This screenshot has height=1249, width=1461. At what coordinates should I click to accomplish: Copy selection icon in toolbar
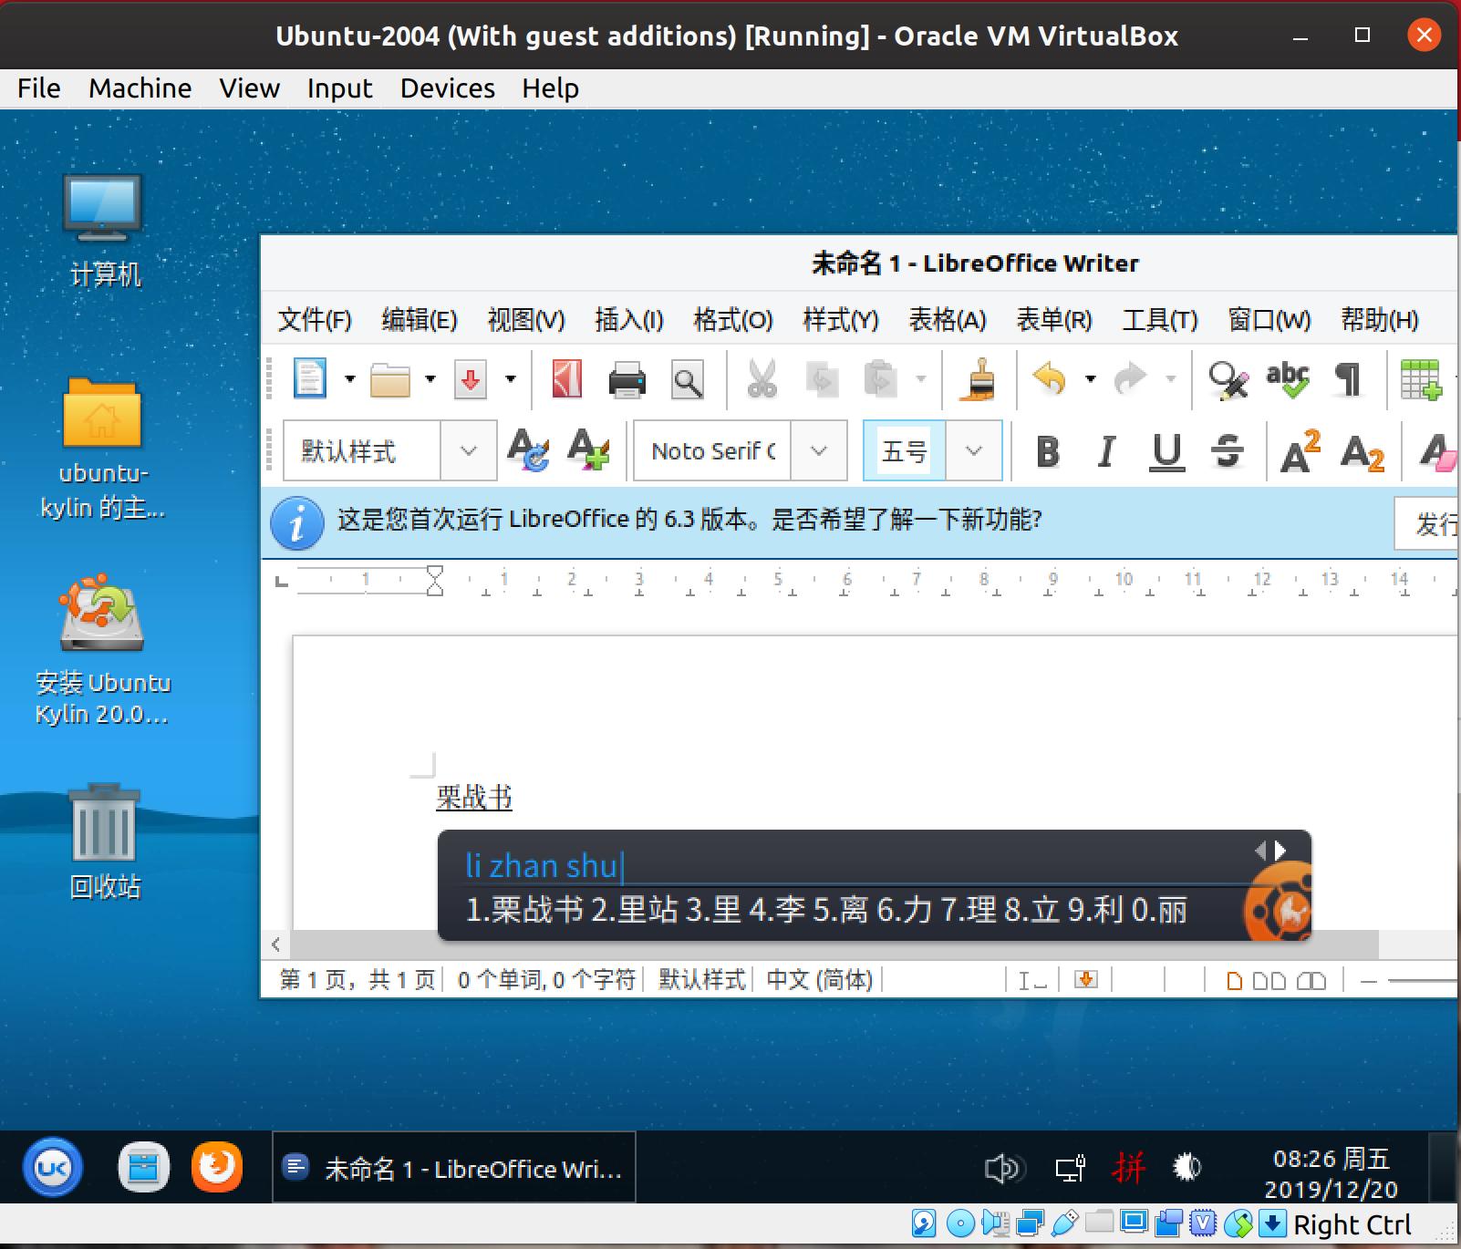822,379
